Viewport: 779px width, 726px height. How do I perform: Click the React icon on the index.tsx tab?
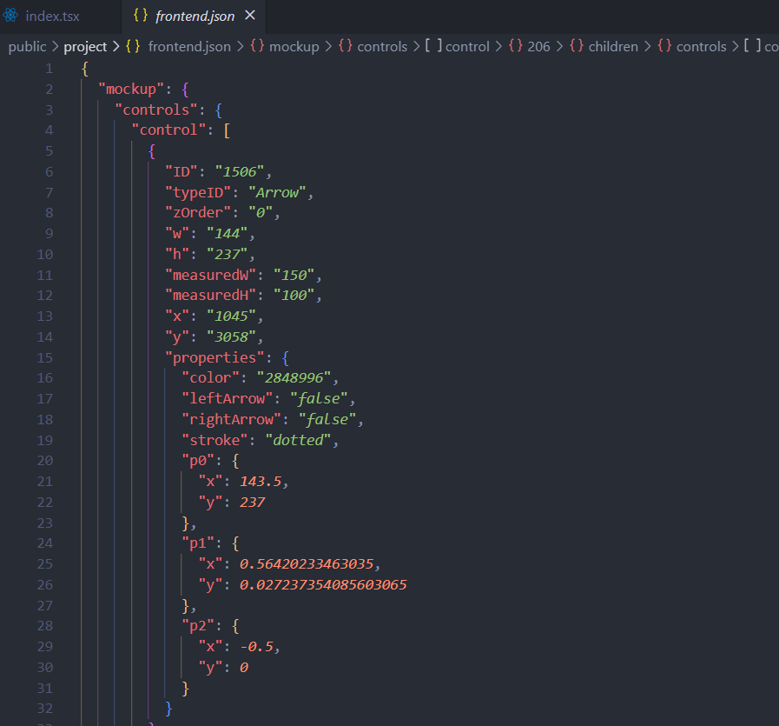(x=11, y=16)
